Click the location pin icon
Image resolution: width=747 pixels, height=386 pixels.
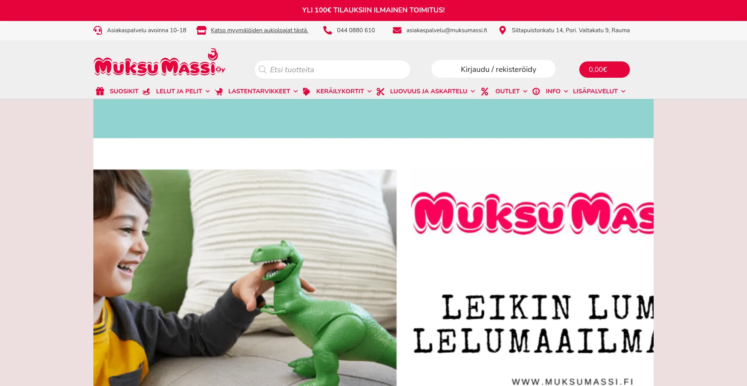[503, 30]
